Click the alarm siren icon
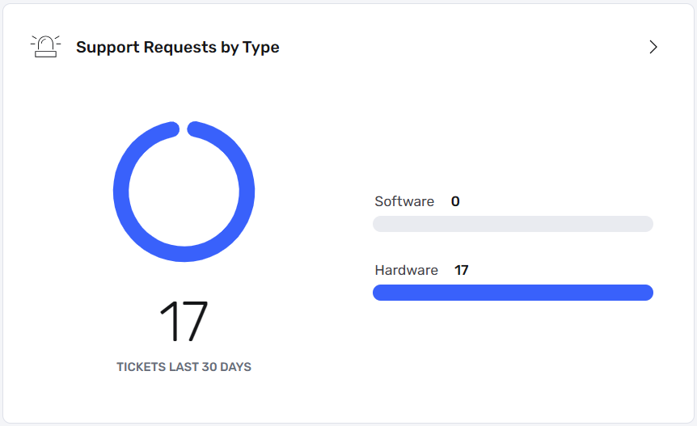 45,47
